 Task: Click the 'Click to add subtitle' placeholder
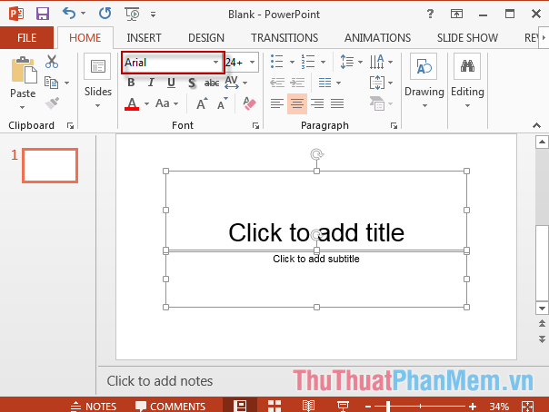(316, 259)
